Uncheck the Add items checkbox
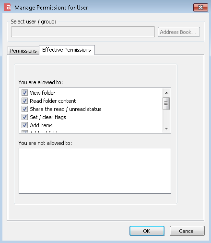Viewport: 211px width, 243px height. tap(24, 125)
